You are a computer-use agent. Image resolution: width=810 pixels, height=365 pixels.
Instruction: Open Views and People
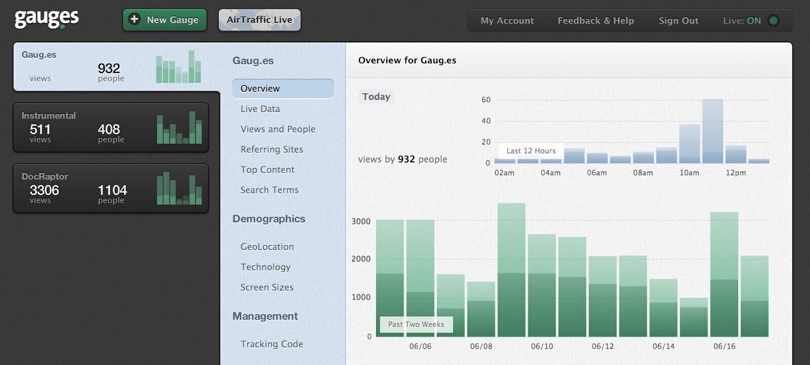pyautogui.click(x=278, y=129)
